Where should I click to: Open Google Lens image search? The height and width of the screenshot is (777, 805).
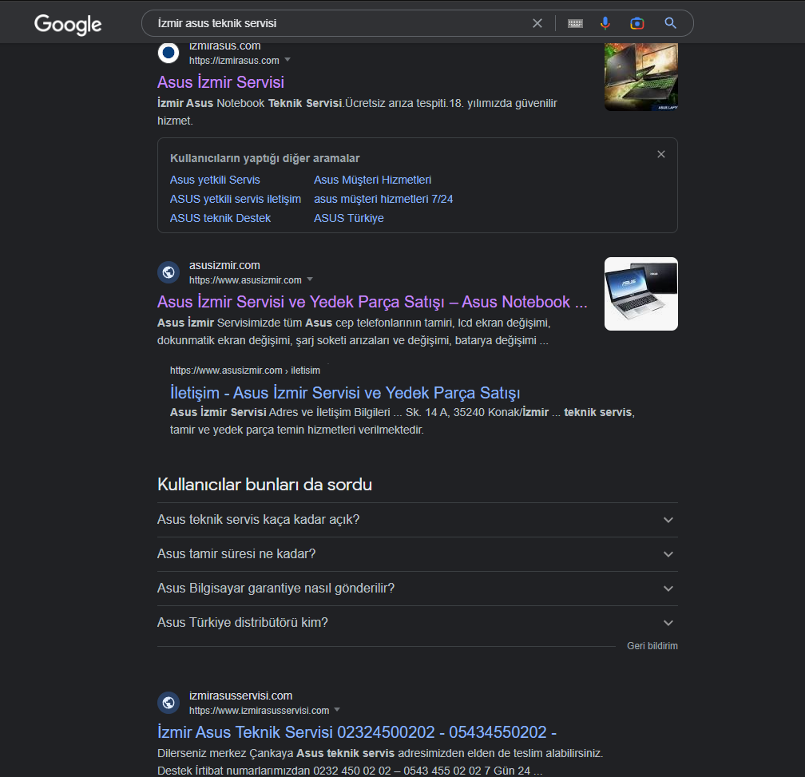[x=637, y=23]
